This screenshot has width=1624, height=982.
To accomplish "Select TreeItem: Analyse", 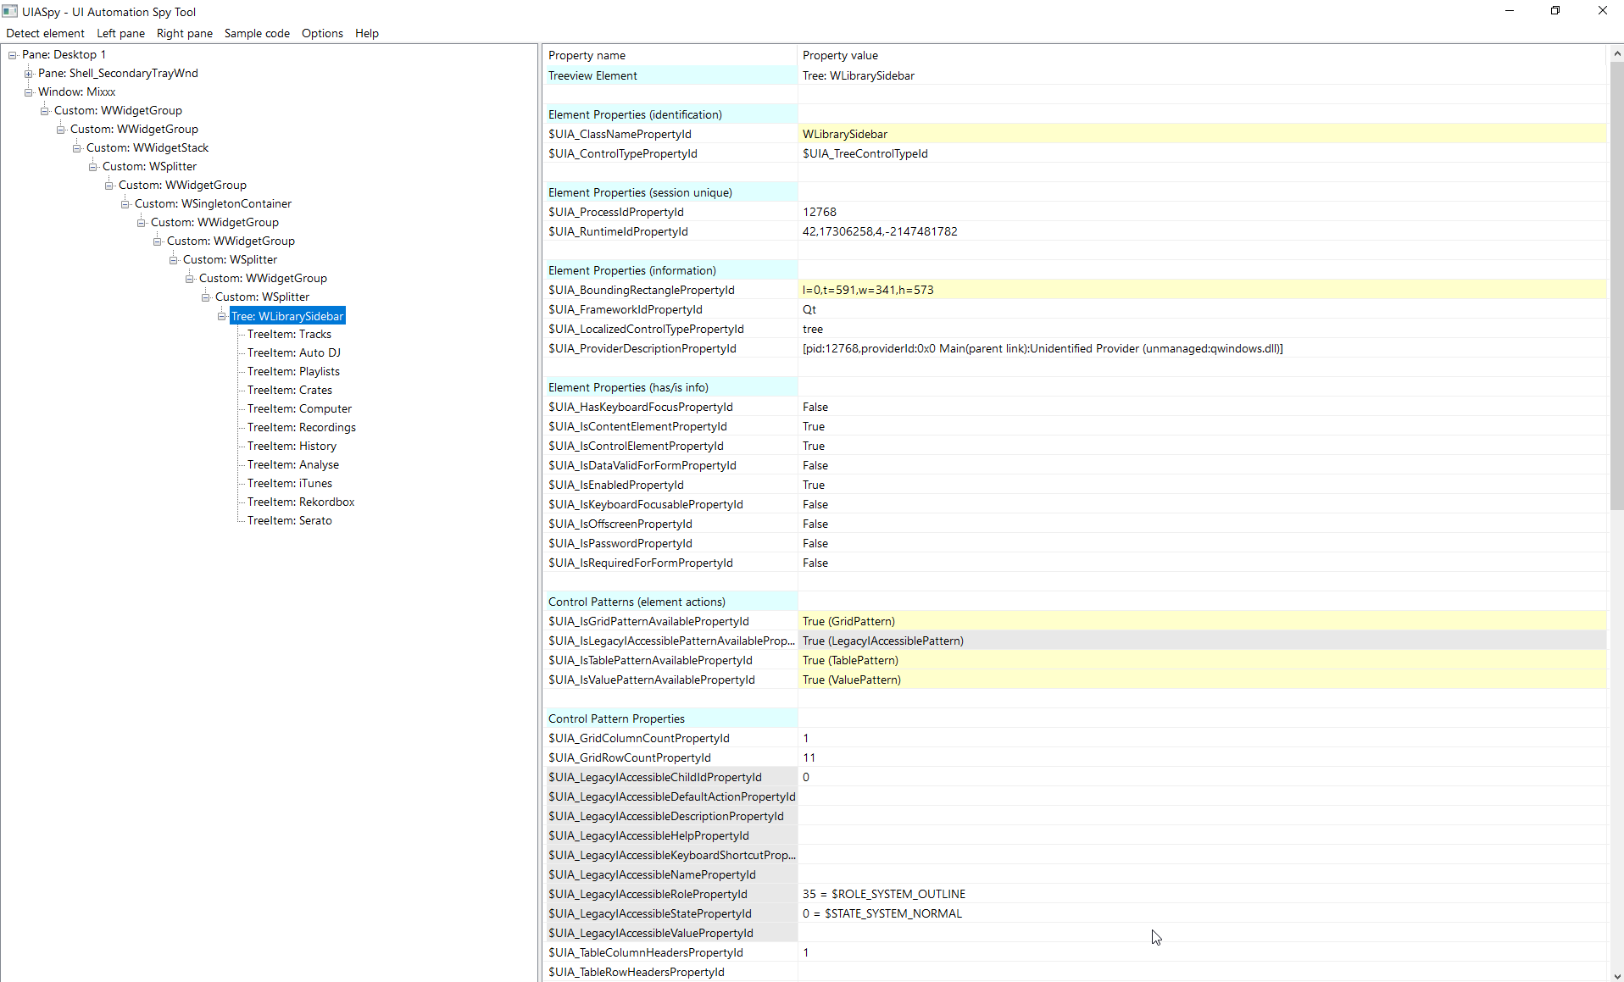I will click(292, 465).
